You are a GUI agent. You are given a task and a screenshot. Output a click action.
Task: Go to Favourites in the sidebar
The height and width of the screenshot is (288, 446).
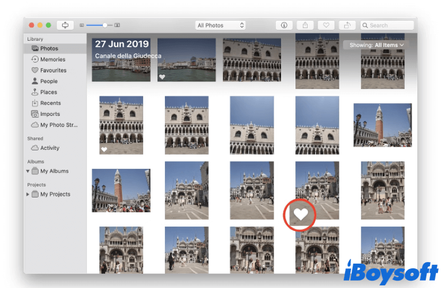click(x=53, y=70)
